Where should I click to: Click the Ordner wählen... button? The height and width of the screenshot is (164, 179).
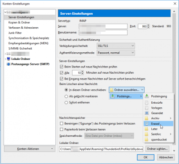157,149
